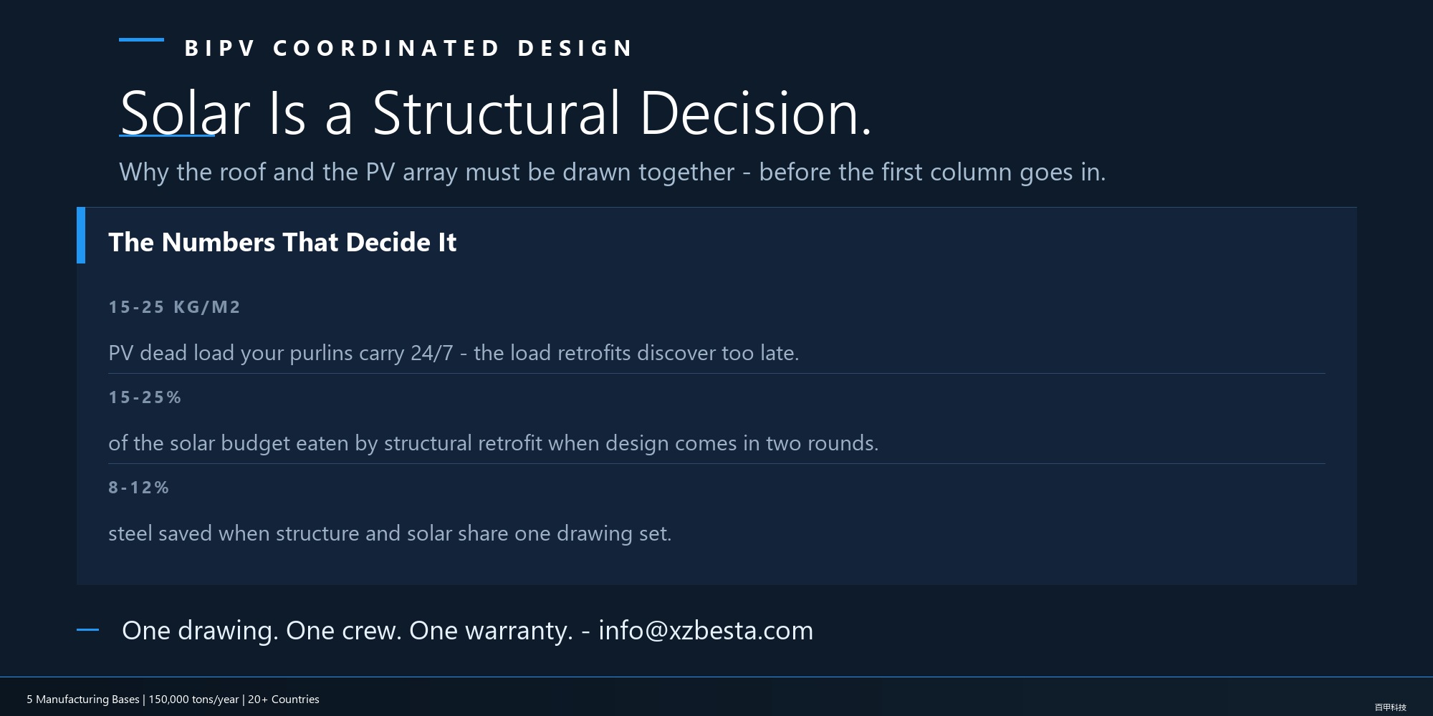The image size is (1433, 716).
Task: Click '5 Manufacturing Bases' footer text
Action: coord(83,700)
